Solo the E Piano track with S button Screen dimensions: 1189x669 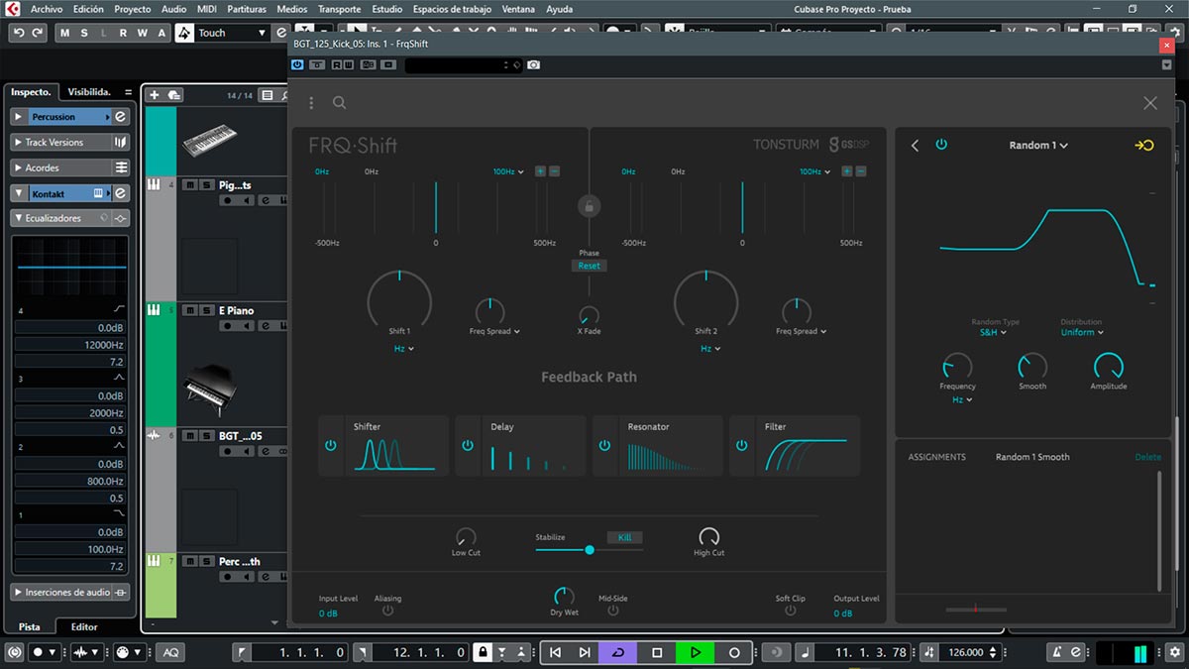(205, 310)
